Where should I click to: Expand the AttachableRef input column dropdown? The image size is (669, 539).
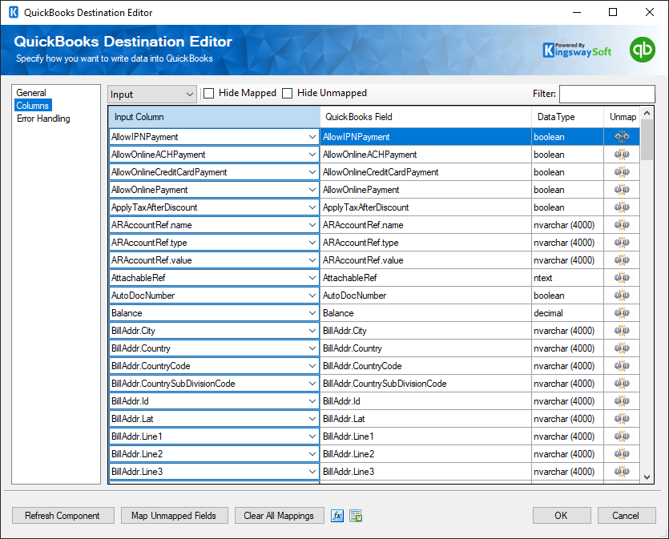(312, 278)
